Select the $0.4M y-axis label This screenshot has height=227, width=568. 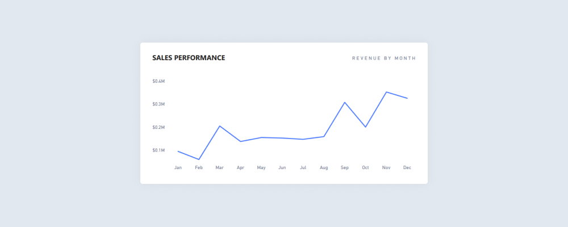[158, 81]
